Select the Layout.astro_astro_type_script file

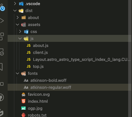point(82,60)
